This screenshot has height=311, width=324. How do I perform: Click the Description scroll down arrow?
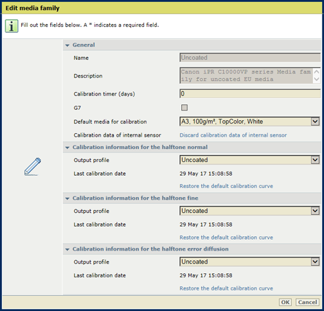316,80
